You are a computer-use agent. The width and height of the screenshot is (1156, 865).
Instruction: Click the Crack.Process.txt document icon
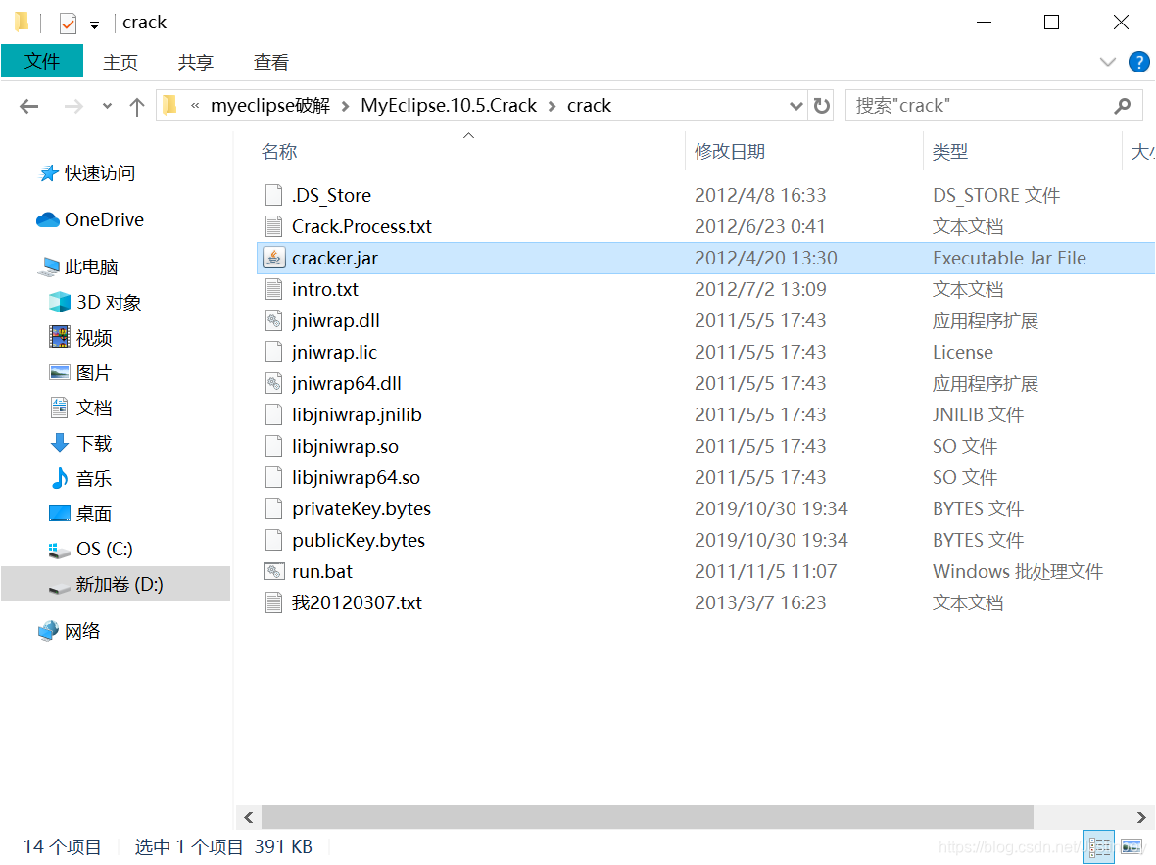[273, 226]
